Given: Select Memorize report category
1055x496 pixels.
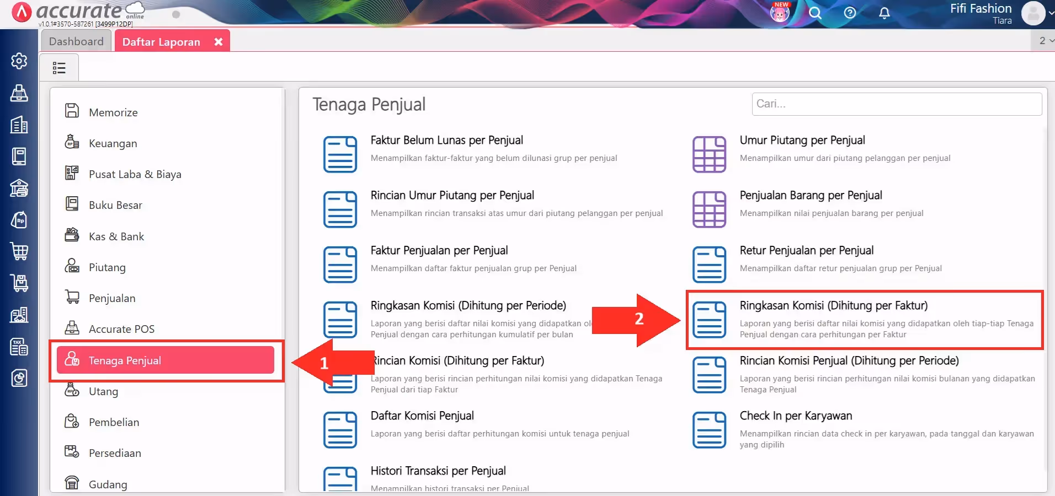Looking at the screenshot, I should [166, 112].
